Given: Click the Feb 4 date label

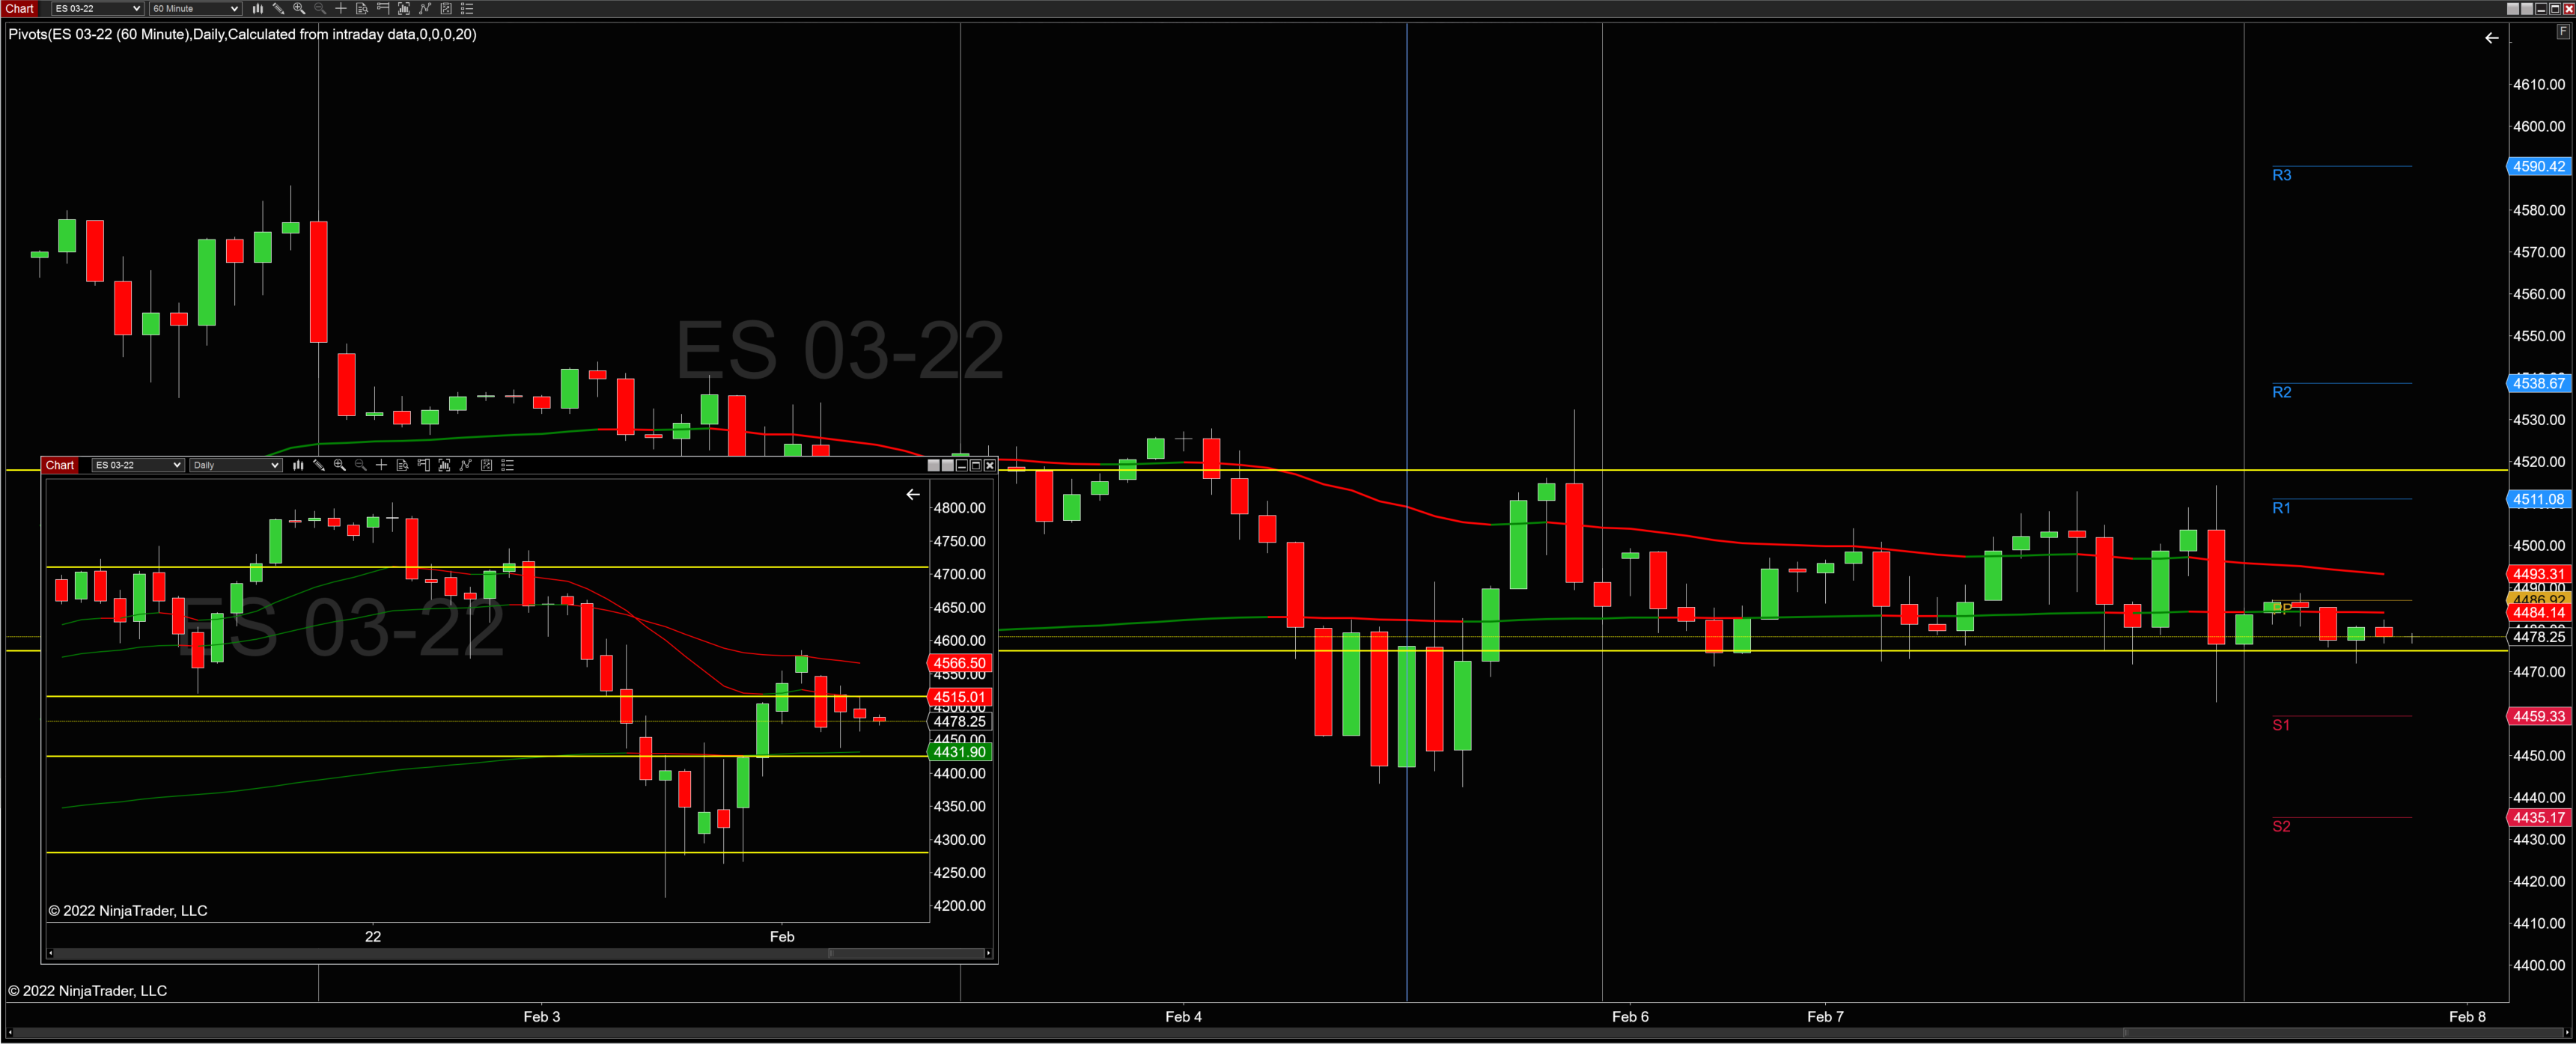Looking at the screenshot, I should pyautogui.click(x=1183, y=1016).
